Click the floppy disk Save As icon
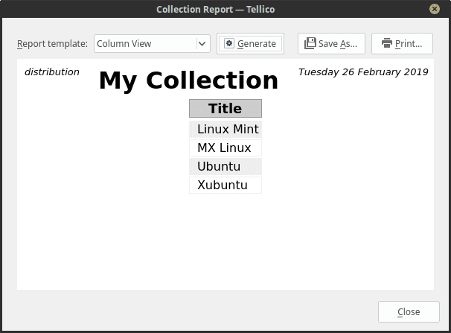Viewport: 451px width, 333px height. (x=310, y=43)
